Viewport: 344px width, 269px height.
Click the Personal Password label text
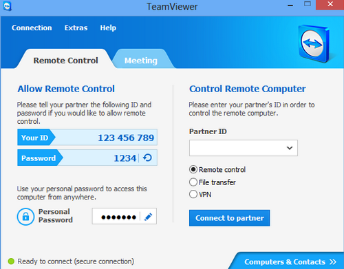click(x=56, y=215)
